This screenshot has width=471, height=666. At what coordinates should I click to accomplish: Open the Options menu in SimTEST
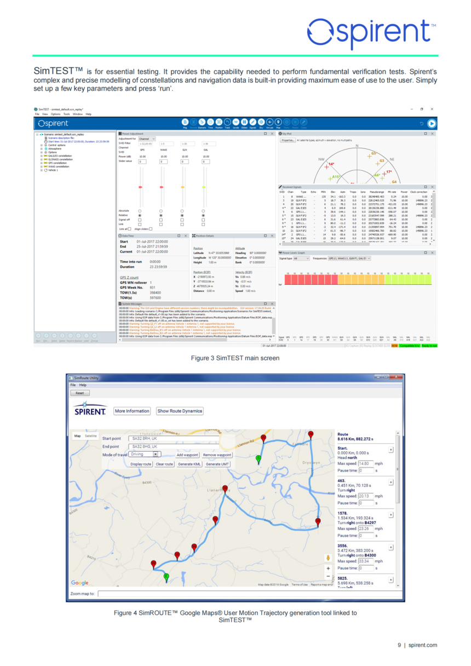point(56,114)
